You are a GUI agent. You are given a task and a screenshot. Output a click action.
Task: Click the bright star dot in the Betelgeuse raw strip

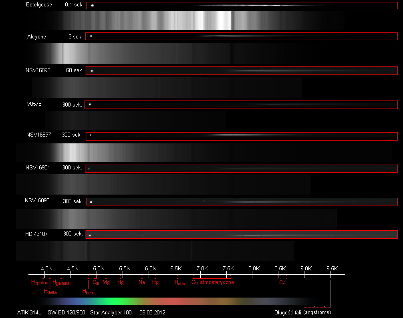93,6
